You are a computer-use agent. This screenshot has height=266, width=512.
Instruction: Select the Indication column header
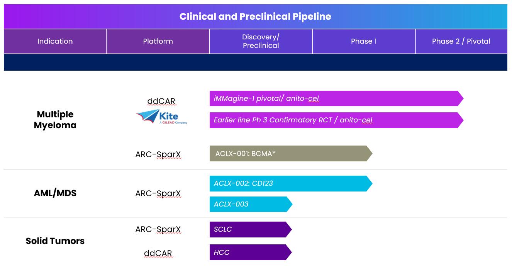pos(55,41)
